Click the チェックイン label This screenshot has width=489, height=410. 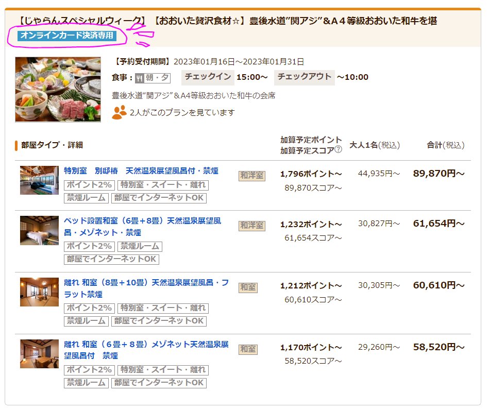point(208,77)
